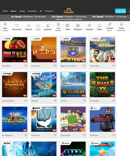Toggle heart for Lucky Pharaoh

coord(26,101)
